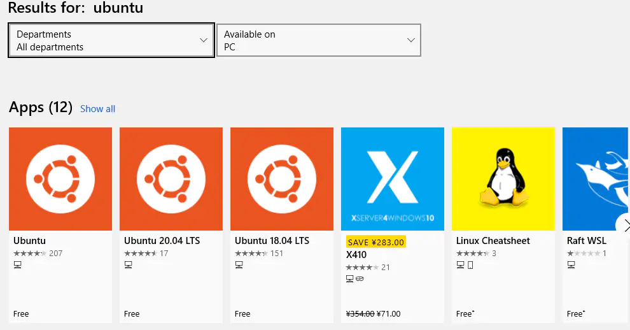The image size is (630, 330).
Task: Click the star rating with 17 reviews for Ubuntu 20.04
Action: (146, 254)
